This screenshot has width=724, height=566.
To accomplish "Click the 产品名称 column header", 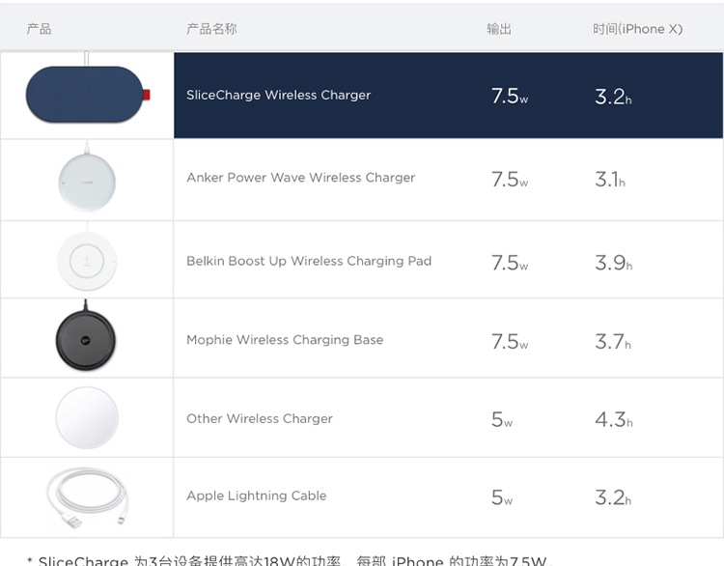I will tap(211, 29).
